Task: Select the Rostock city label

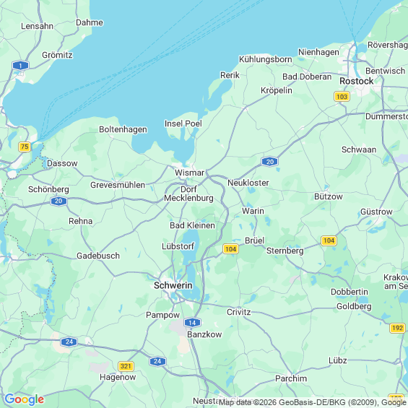Action: (356, 81)
